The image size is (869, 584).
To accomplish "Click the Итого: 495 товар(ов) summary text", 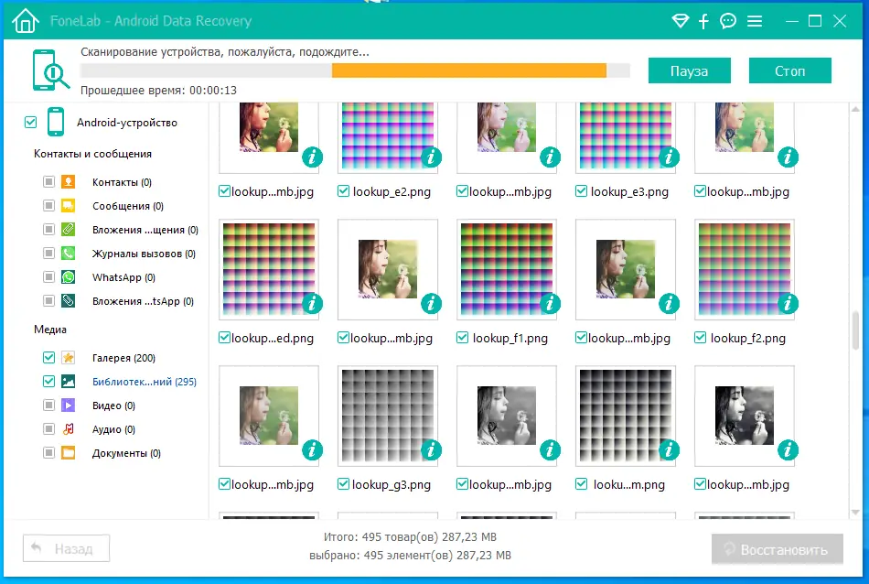I will [x=410, y=536].
